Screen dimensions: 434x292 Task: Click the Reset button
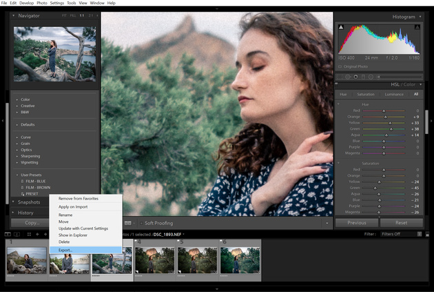400,223
